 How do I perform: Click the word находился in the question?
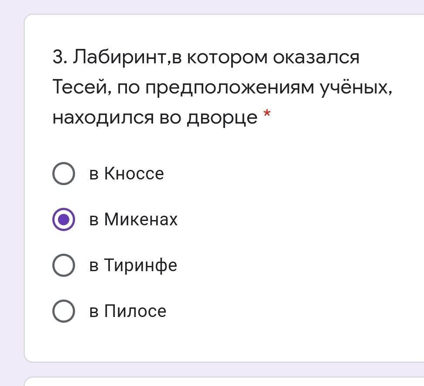coord(103,117)
